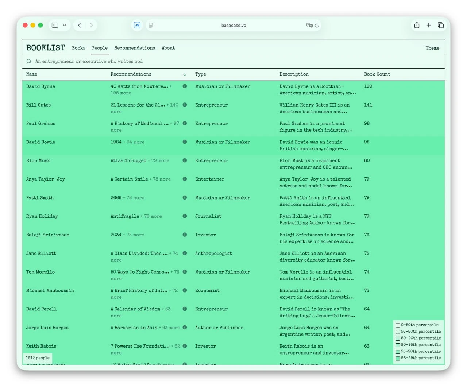Toggle the 98-99th percentile checkbox
The height and width of the screenshot is (387, 467).
[398, 359]
